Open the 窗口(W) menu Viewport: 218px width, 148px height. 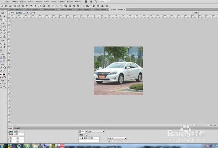[70, 1]
